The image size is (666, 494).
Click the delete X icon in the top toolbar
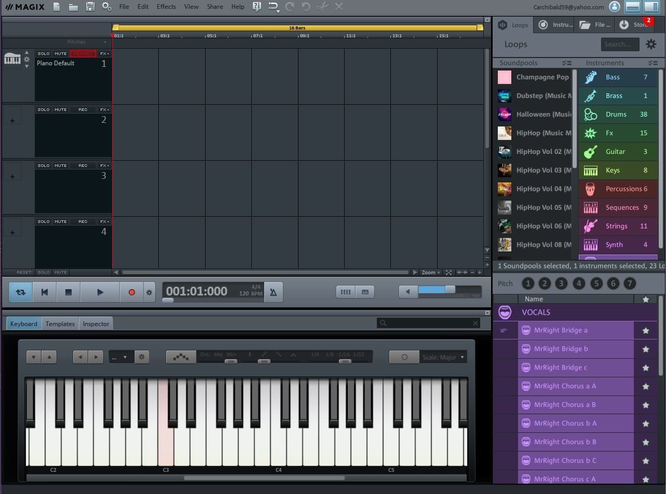pyautogui.click(x=339, y=7)
